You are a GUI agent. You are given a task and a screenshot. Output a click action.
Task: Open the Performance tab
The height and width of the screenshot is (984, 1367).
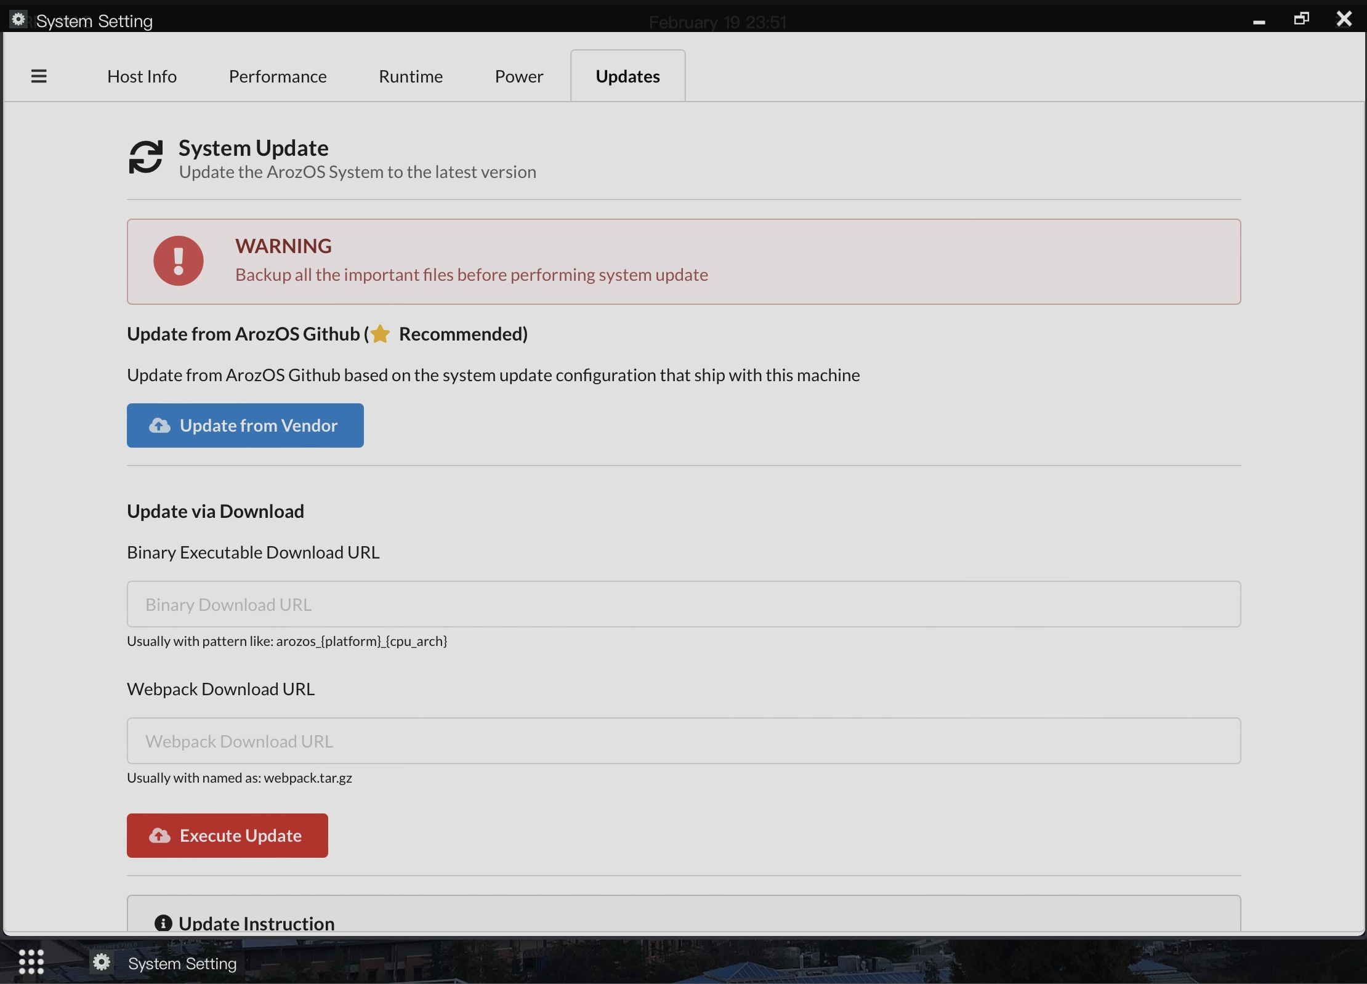pos(278,76)
